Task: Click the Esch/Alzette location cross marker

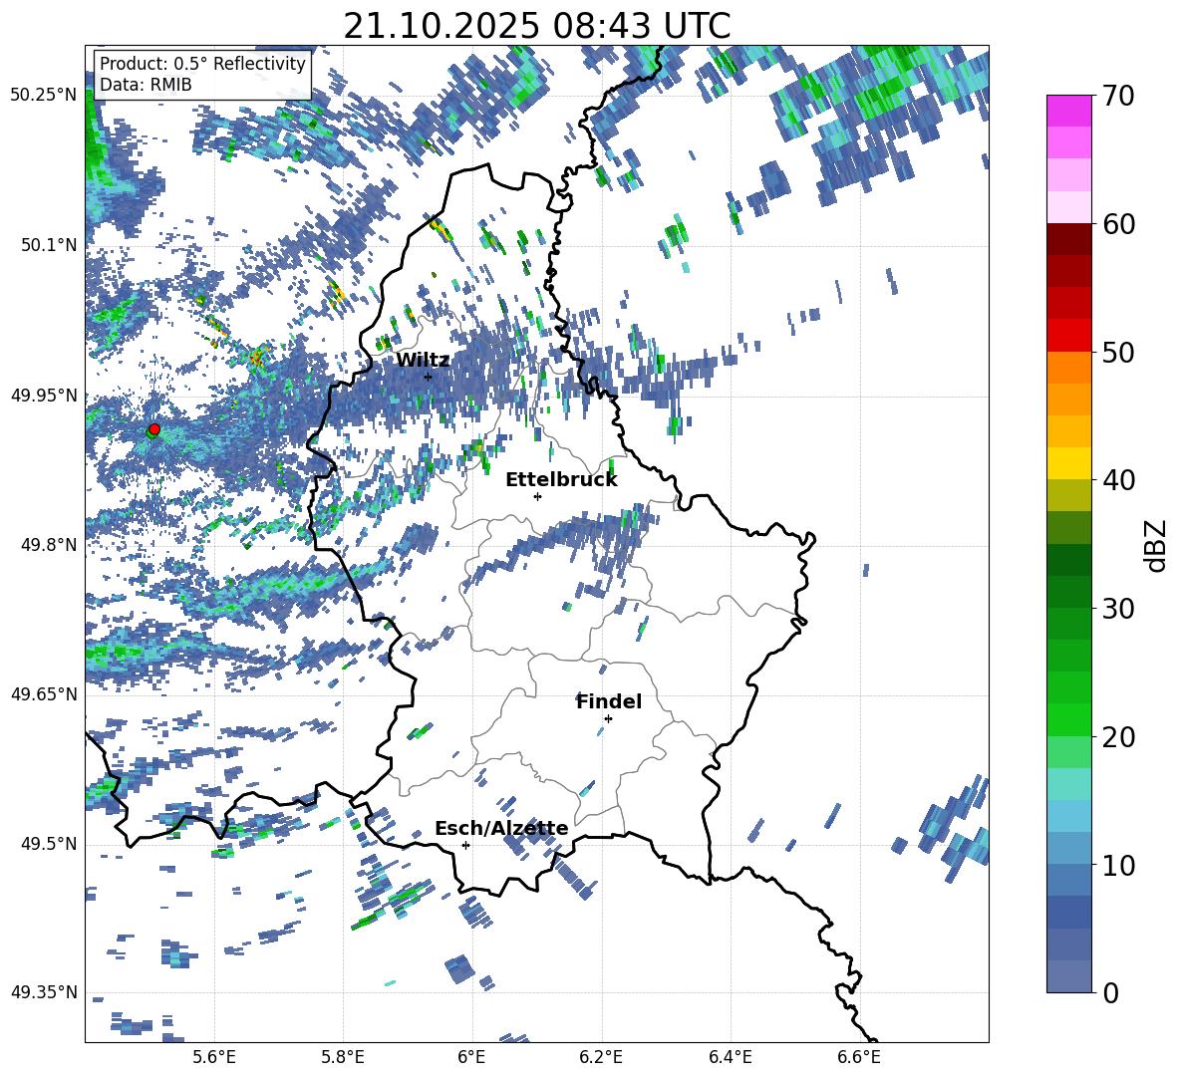Action: click(465, 845)
